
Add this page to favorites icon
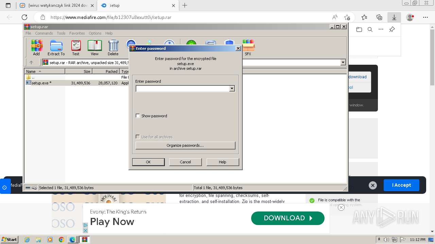(x=347, y=17)
